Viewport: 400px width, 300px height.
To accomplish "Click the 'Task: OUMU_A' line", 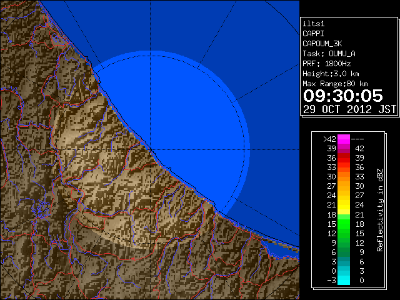I will (x=329, y=54).
